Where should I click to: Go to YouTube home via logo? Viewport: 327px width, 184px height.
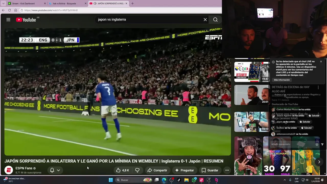click(x=26, y=20)
